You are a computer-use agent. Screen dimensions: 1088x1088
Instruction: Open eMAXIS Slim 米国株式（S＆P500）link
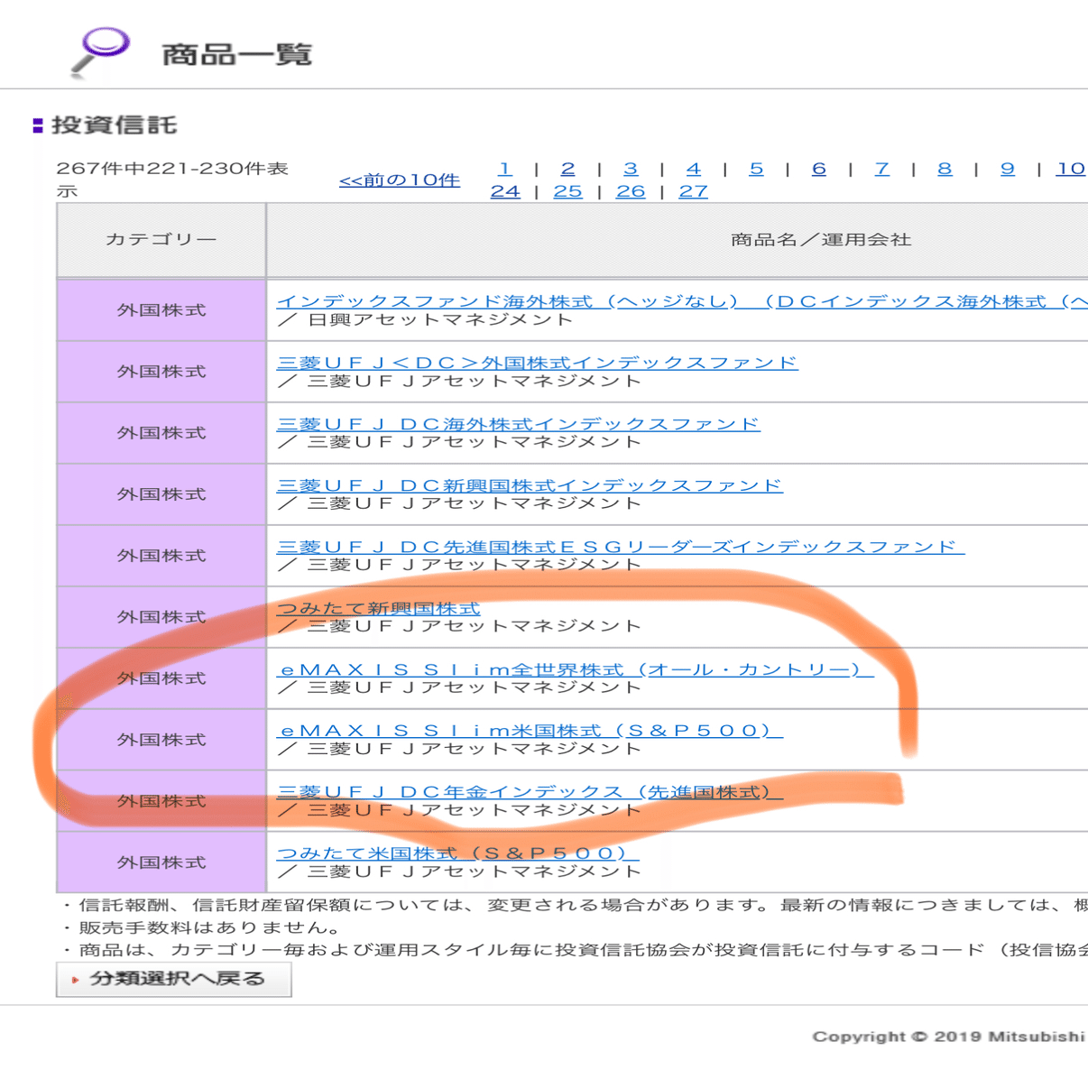pos(530,731)
